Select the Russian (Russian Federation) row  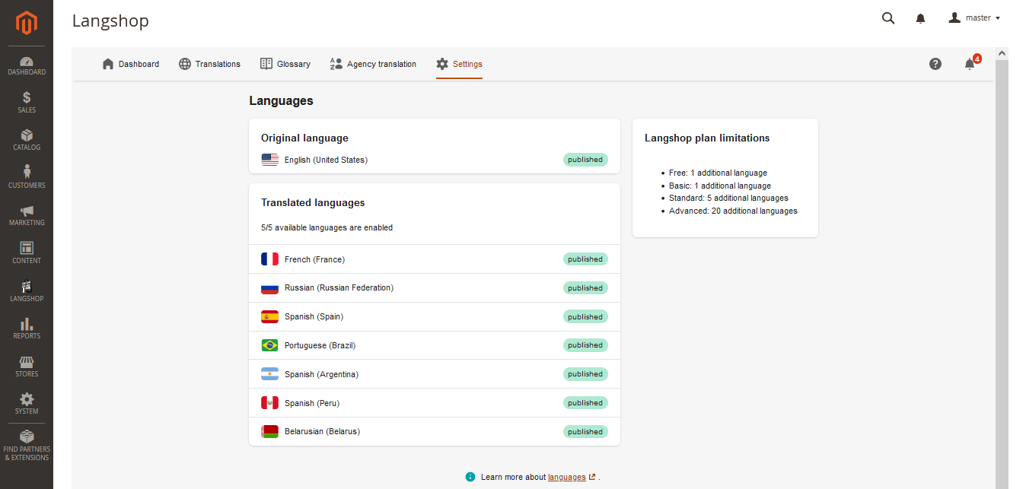pos(435,288)
